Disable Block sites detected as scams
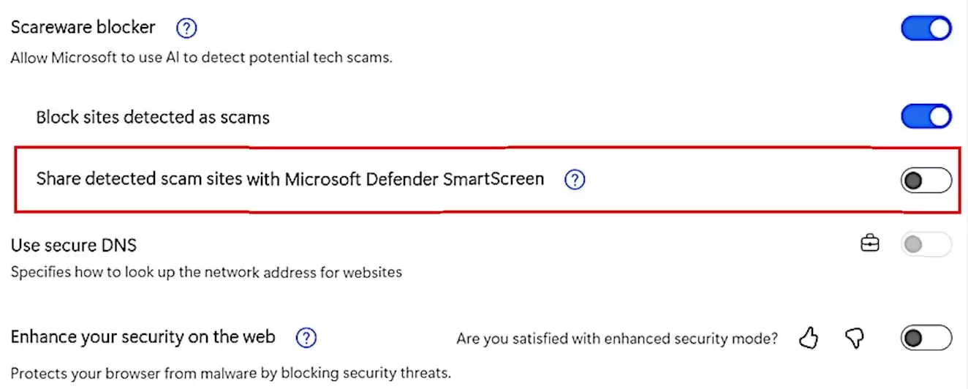This screenshot has width=968, height=389. point(926,116)
